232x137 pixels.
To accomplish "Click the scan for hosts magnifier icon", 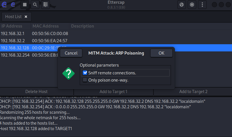I will click(35, 5).
